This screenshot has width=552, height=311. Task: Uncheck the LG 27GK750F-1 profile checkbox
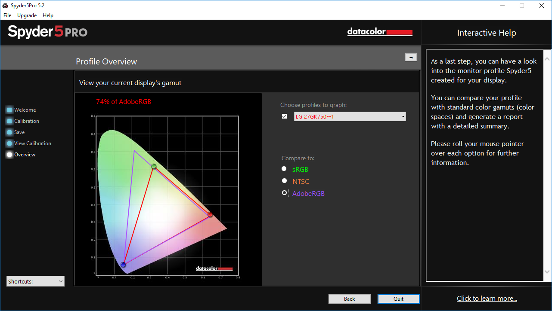pyautogui.click(x=284, y=116)
